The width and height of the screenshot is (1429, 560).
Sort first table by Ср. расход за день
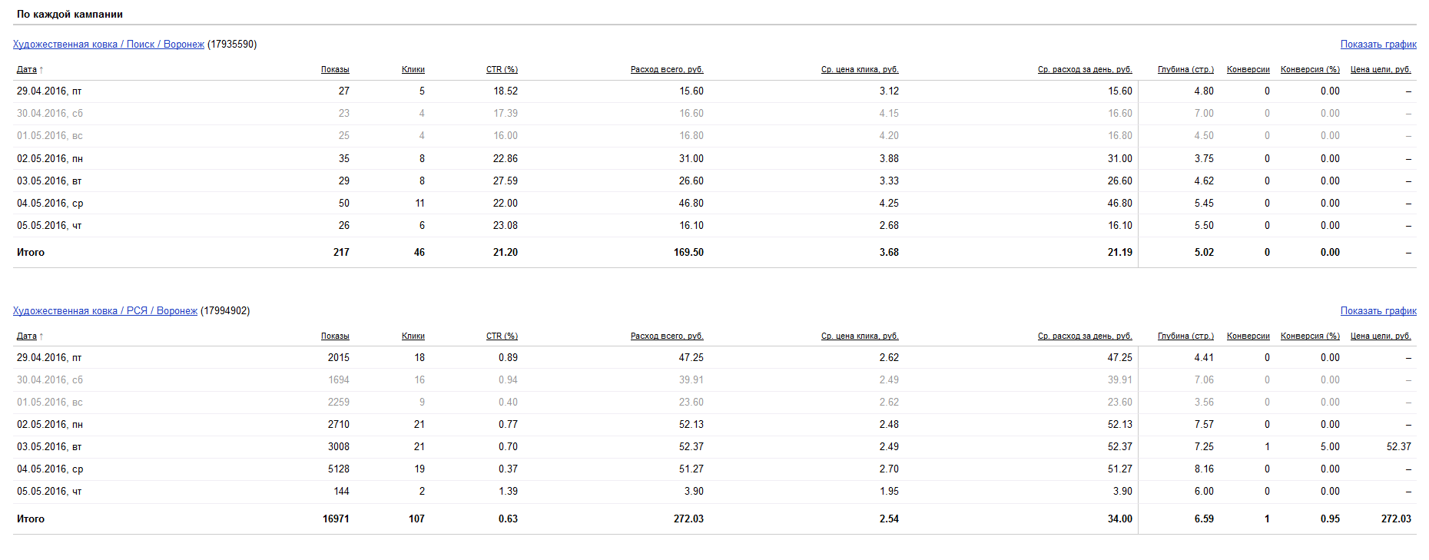click(1085, 70)
